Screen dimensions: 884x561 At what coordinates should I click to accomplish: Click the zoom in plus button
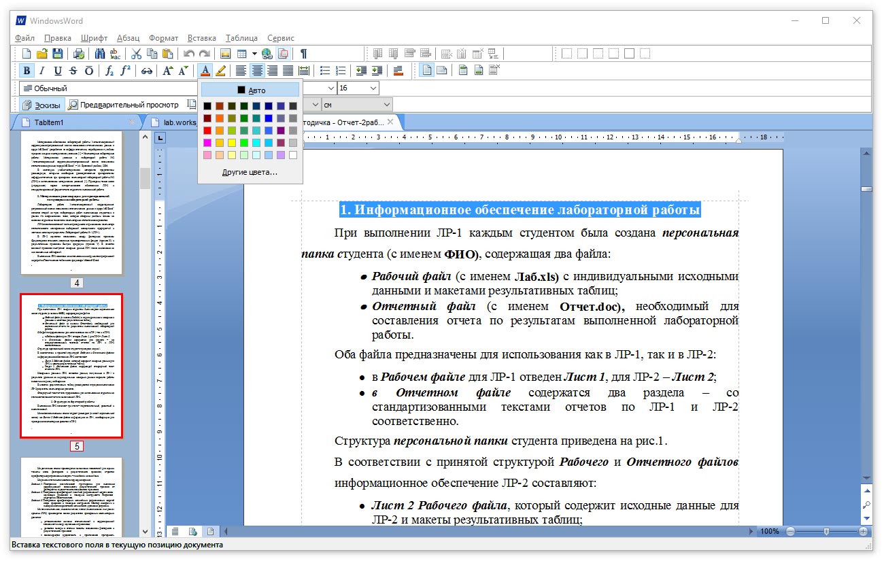click(863, 531)
